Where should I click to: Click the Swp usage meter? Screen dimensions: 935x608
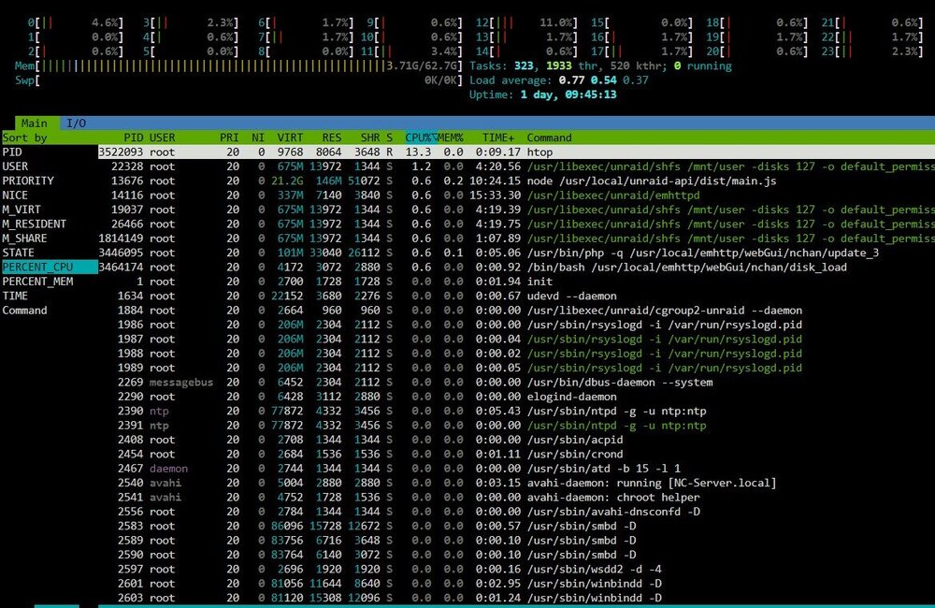pos(238,80)
